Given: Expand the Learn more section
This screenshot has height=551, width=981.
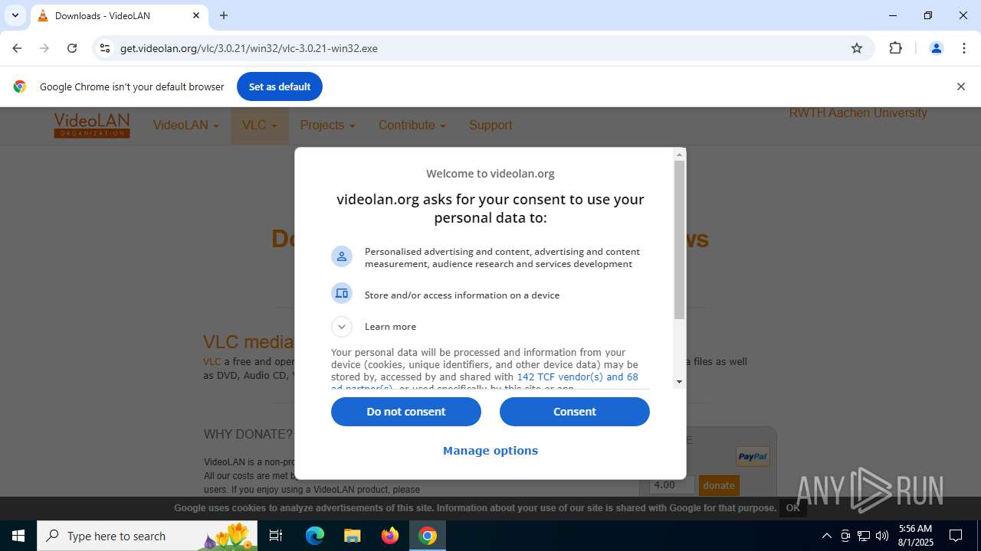Looking at the screenshot, I should 342,327.
